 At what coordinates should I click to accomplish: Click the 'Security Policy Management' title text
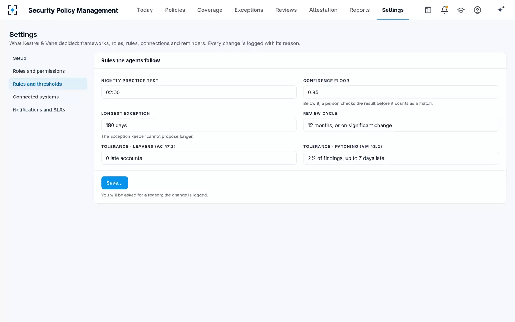coord(73,10)
